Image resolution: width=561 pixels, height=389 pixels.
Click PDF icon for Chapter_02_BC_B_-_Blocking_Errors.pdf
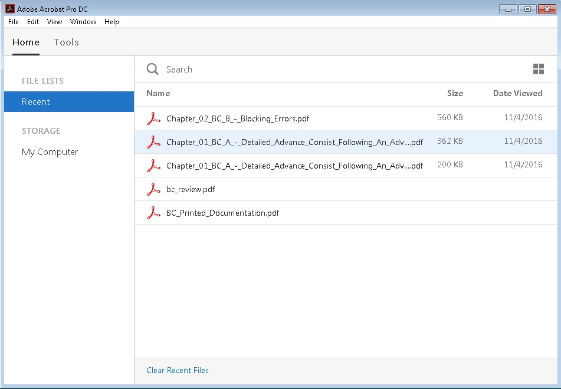click(153, 118)
